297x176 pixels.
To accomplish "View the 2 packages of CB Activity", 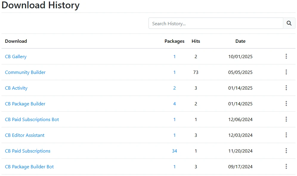I will [174, 88].
